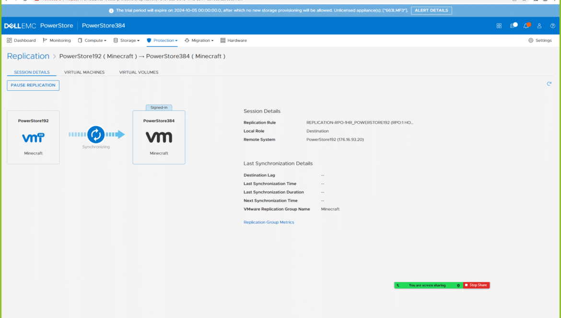Click the info icon in trial banner
This screenshot has height=318, width=561.
tap(111, 11)
